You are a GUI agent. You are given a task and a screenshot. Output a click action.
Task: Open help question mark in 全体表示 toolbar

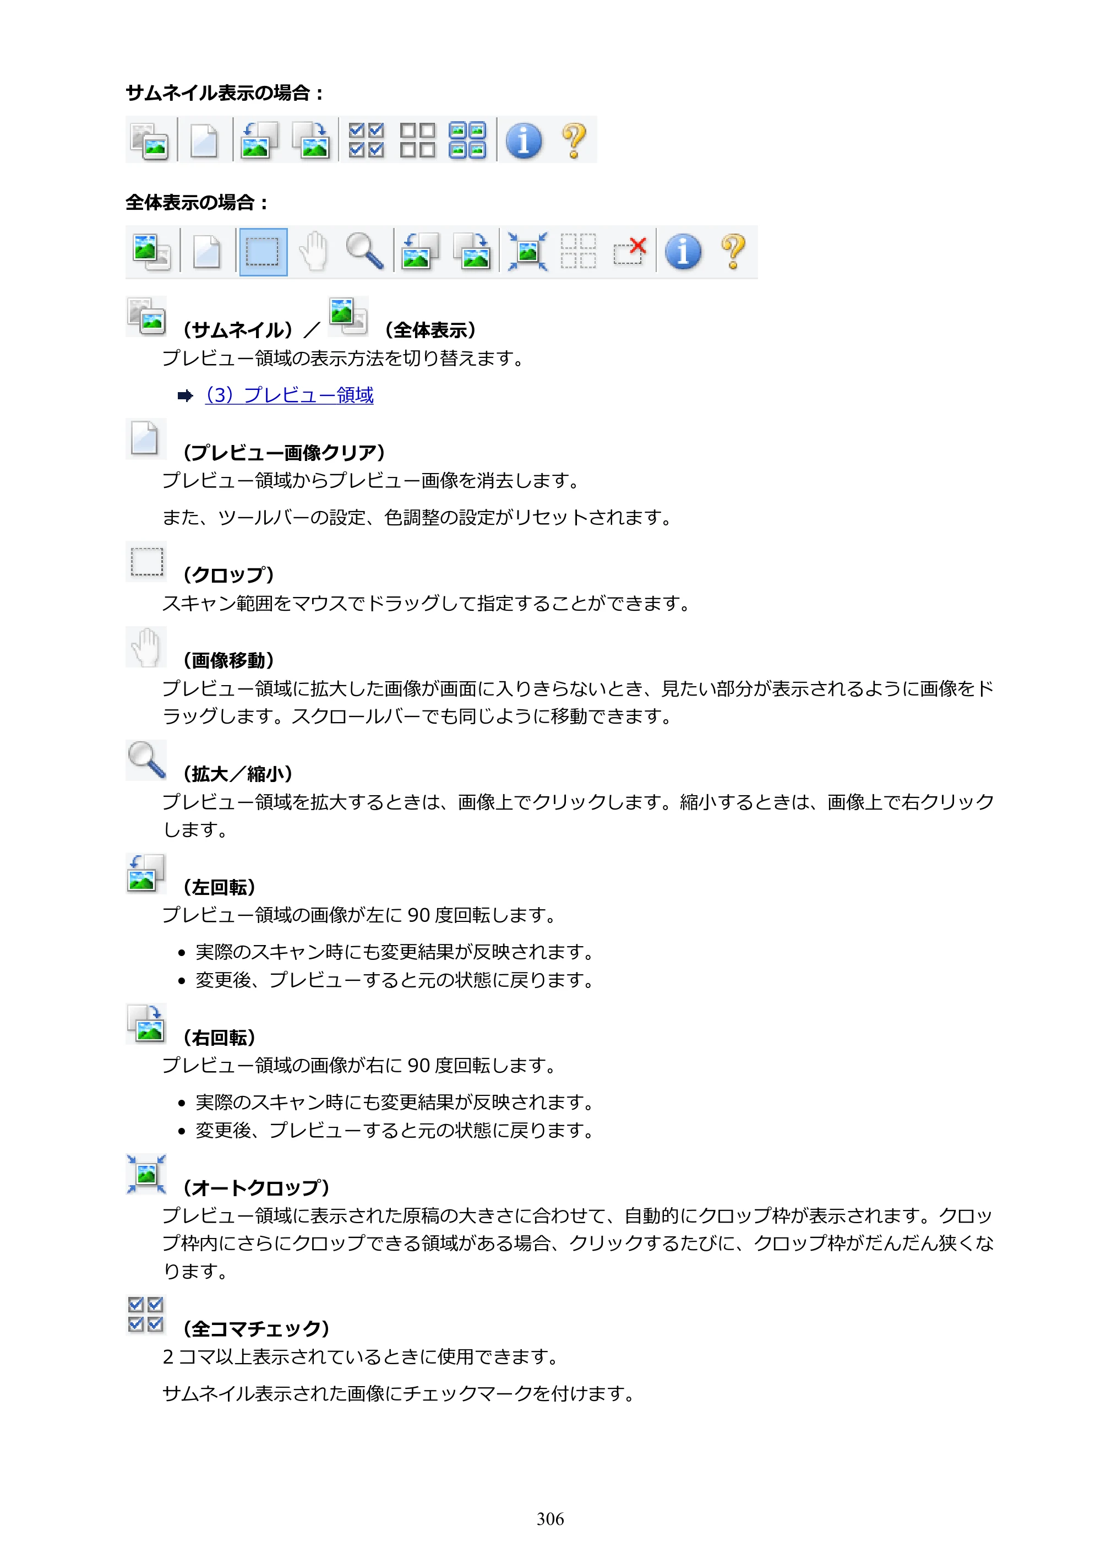pyautogui.click(x=733, y=252)
